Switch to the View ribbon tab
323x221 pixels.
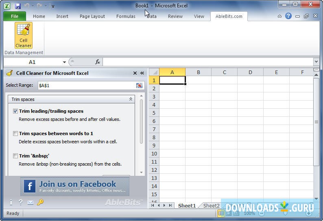pos(199,16)
